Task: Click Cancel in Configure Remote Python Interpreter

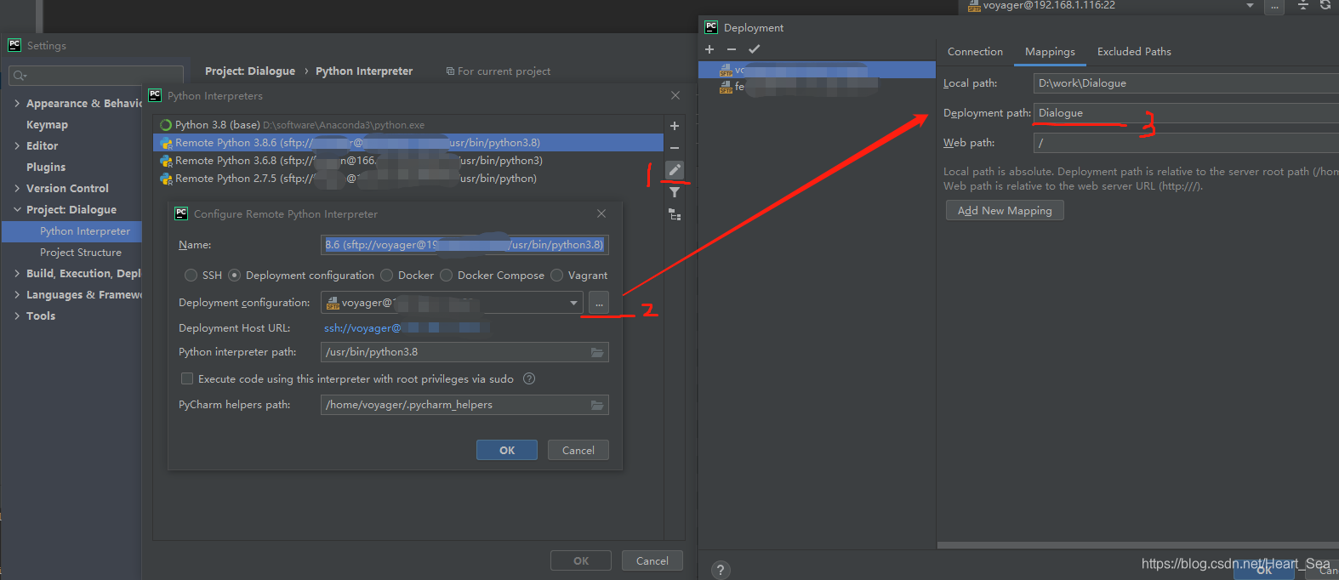Action: pyautogui.click(x=578, y=450)
